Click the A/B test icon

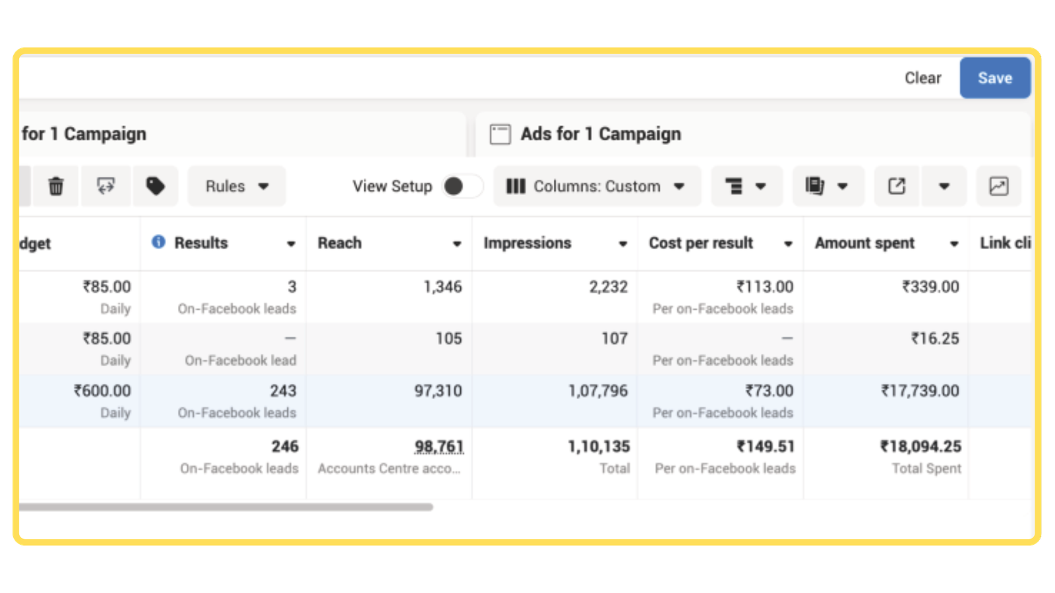pyautogui.click(x=105, y=186)
